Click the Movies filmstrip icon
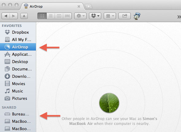Viewport: 181px width, 132px height. [x=7, y=84]
